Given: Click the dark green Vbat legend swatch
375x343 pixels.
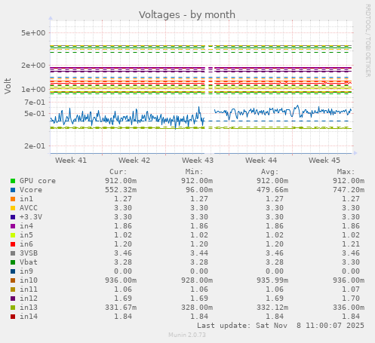Looking at the screenshot, I should tap(13, 262).
